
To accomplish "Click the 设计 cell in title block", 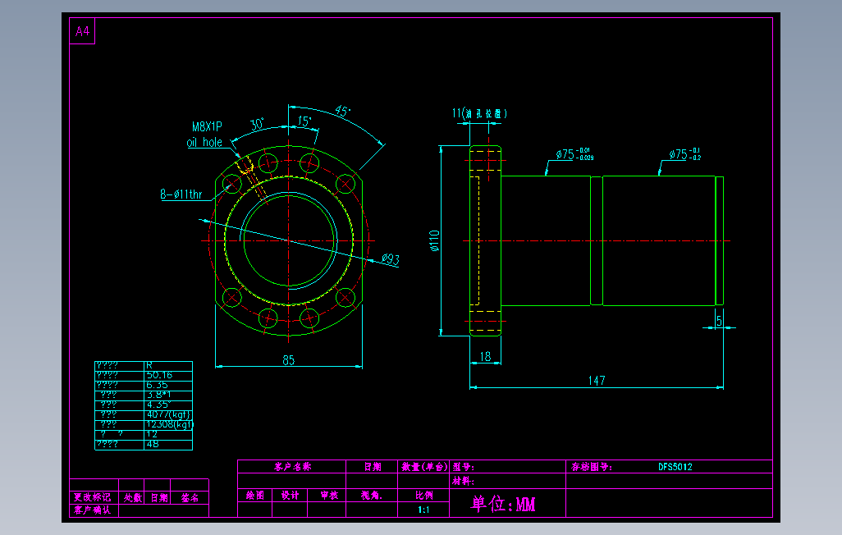I will (x=290, y=496).
